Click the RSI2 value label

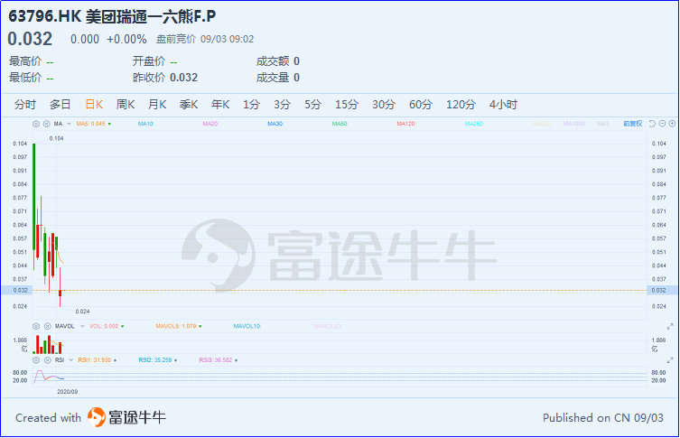[x=157, y=360]
